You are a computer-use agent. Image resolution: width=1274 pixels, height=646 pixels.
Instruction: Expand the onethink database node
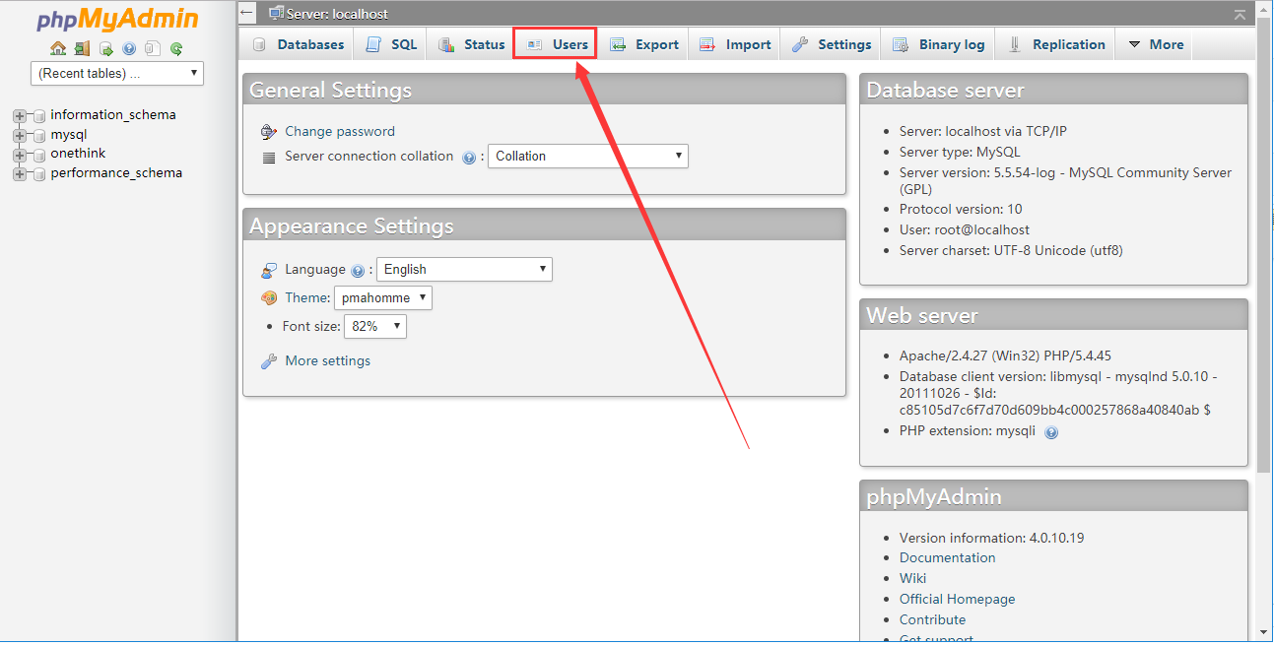[19, 155]
